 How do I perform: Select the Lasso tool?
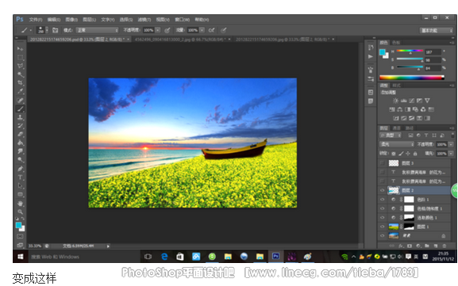(x=20, y=66)
